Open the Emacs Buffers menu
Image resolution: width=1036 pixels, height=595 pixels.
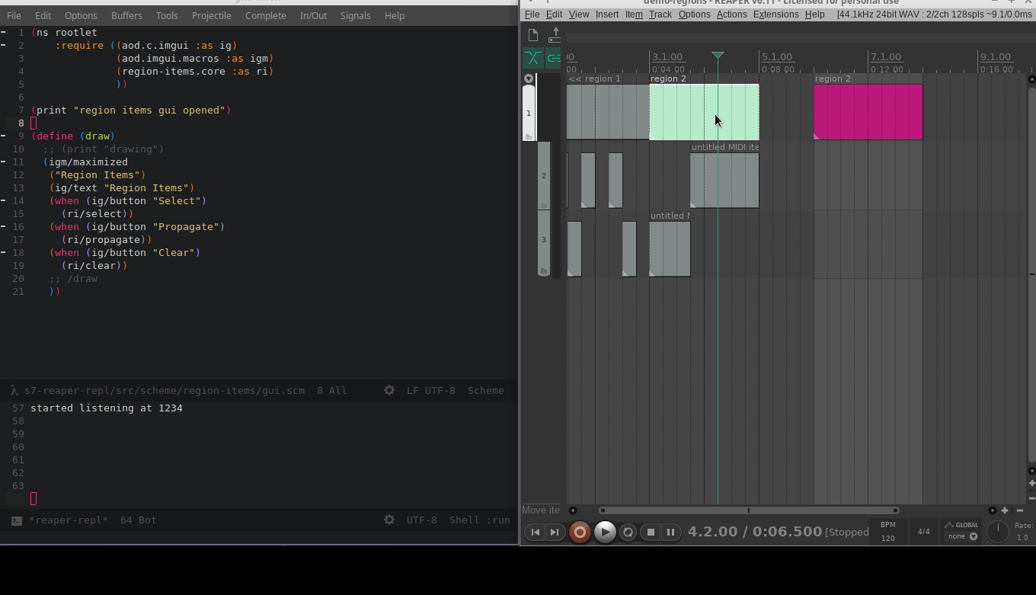click(x=126, y=15)
